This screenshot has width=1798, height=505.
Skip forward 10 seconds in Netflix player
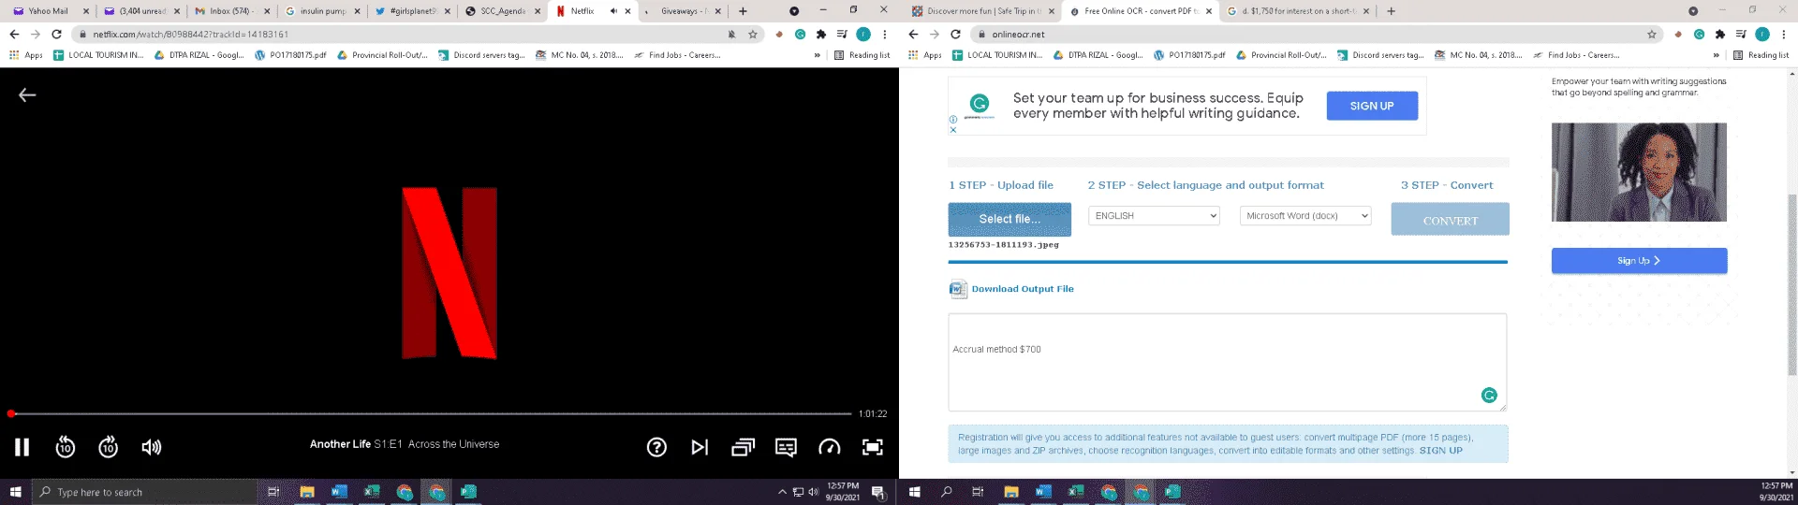click(x=109, y=447)
